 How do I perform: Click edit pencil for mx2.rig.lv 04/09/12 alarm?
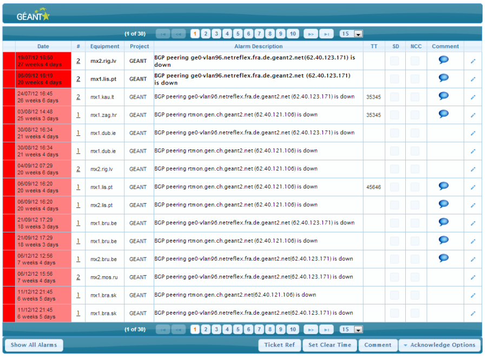(x=473, y=170)
